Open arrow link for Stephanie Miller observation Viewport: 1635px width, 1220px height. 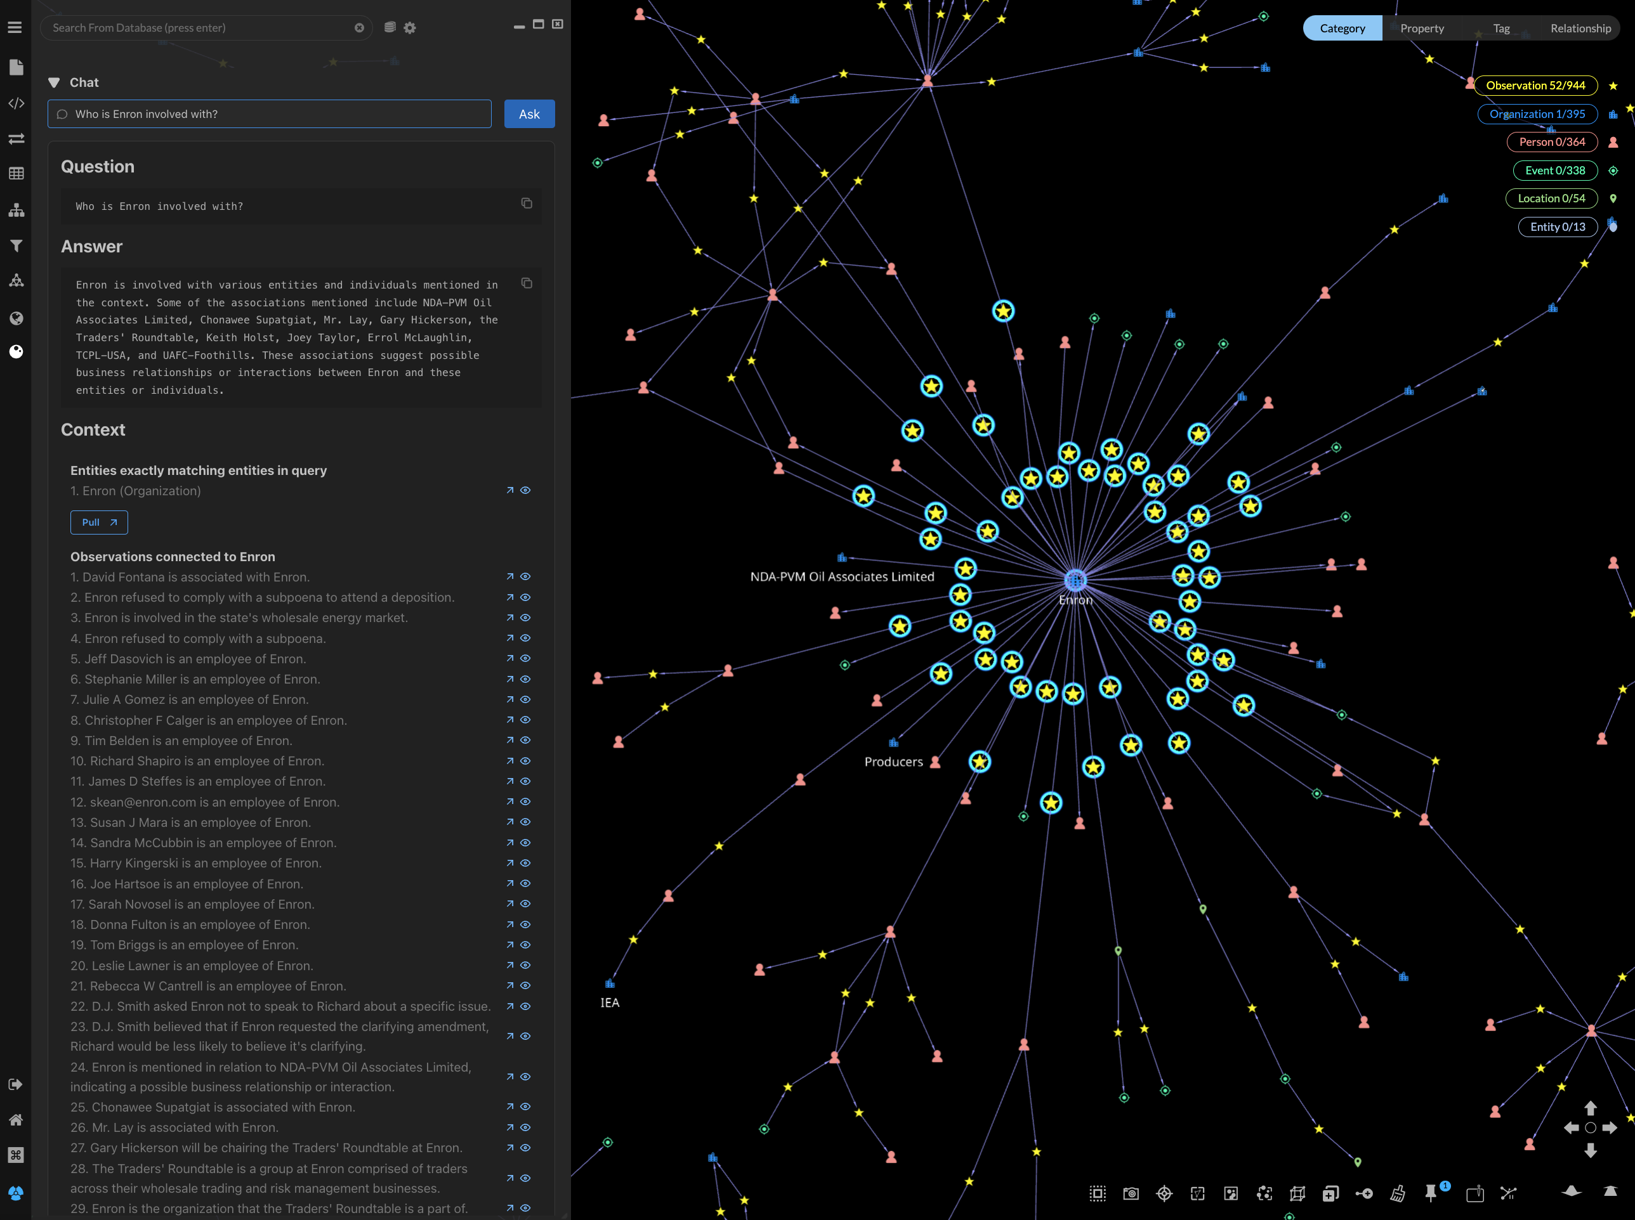[509, 678]
